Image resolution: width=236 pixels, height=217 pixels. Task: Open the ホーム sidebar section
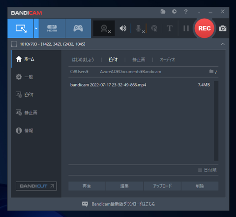click(x=36, y=59)
